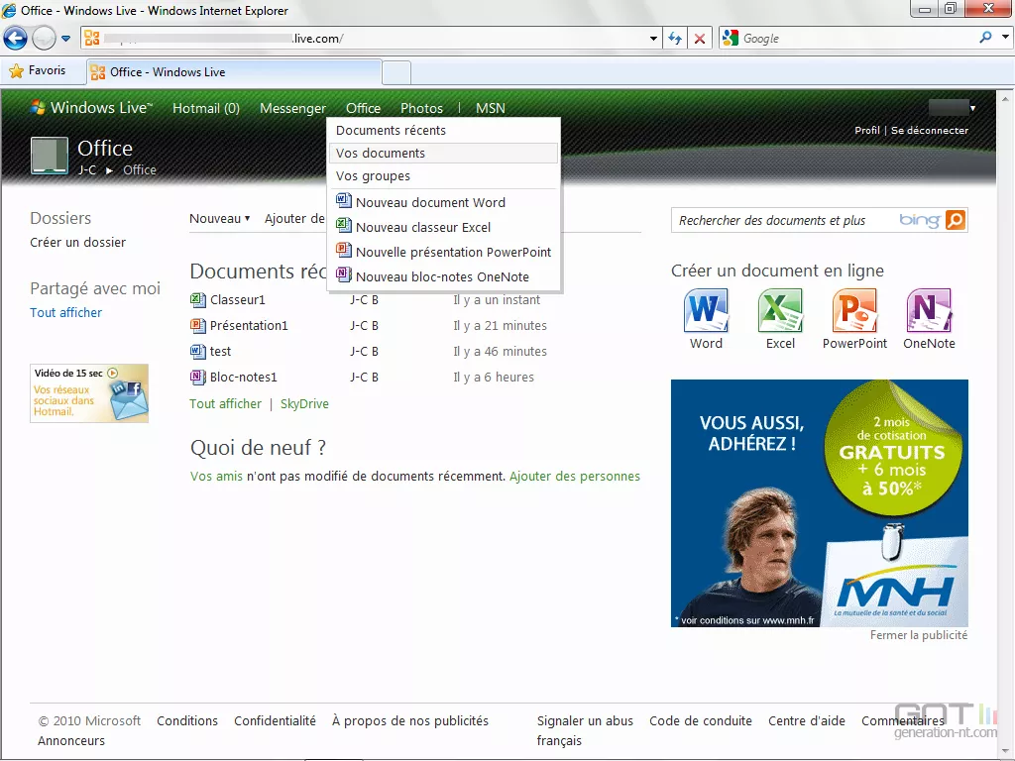Click the orange Bing search button
The height and width of the screenshot is (761, 1015).
(956, 220)
